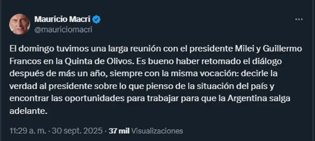The height and width of the screenshot is (141, 315).
Task: Visit the @mauriciomacri handle link
Action: [x=63, y=29]
